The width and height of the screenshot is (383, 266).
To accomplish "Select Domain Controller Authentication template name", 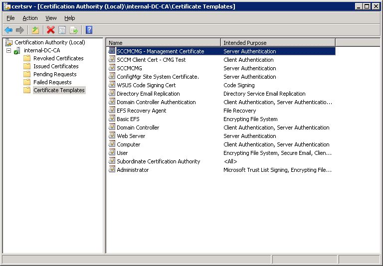I will tap(156, 102).
